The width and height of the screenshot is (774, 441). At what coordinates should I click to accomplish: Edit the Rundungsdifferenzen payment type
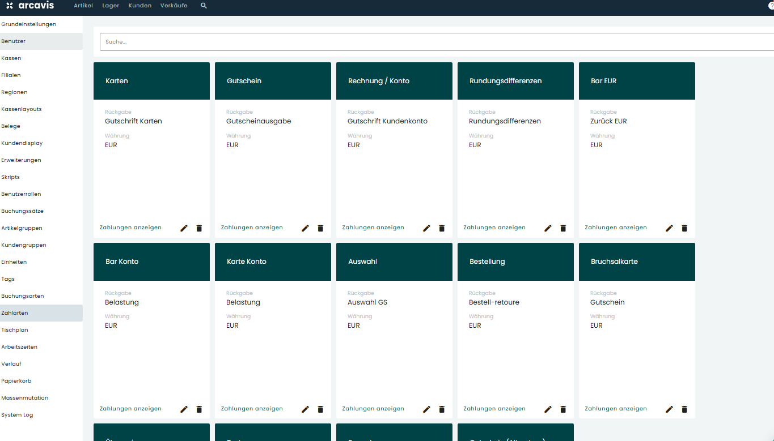click(548, 228)
